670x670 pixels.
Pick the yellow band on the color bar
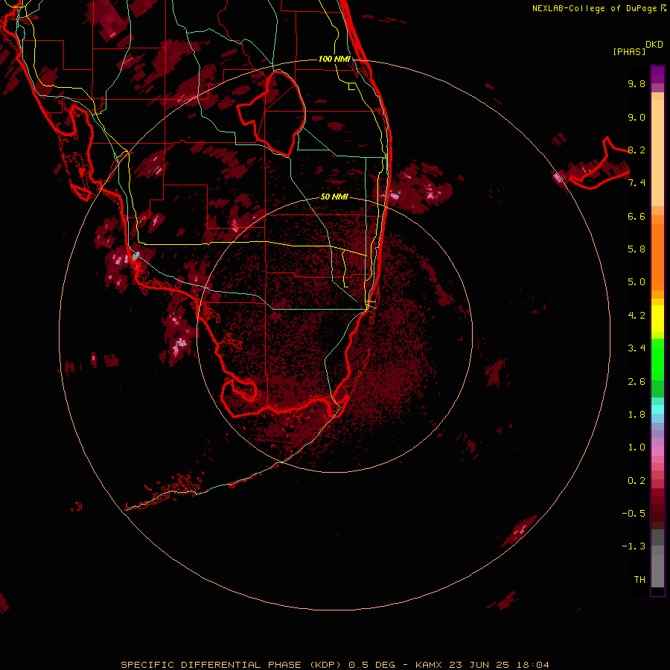click(x=657, y=319)
